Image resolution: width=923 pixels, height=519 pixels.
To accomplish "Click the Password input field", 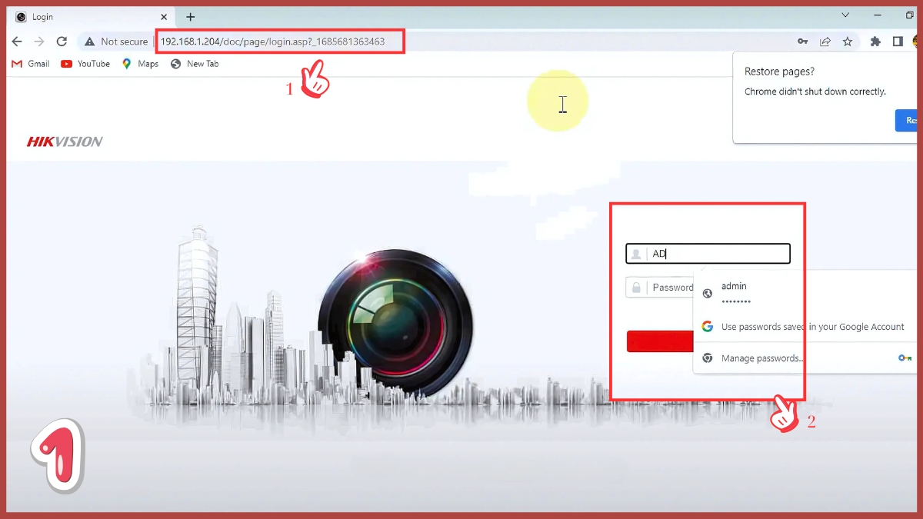I will click(x=660, y=288).
